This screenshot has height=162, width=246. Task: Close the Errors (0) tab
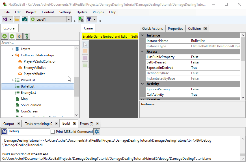click(98, 124)
